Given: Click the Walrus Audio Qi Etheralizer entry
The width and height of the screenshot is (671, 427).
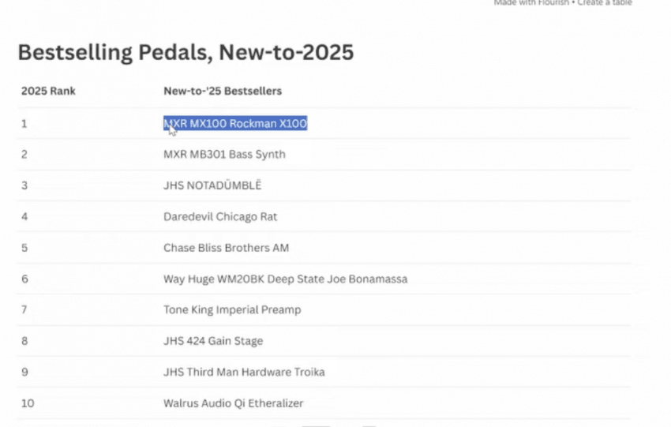Looking at the screenshot, I should click(x=233, y=403).
